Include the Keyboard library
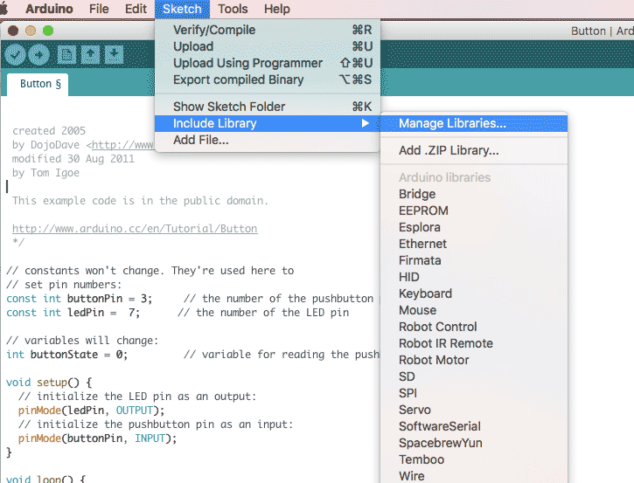Viewport: 634px width, 483px height. coord(474,293)
